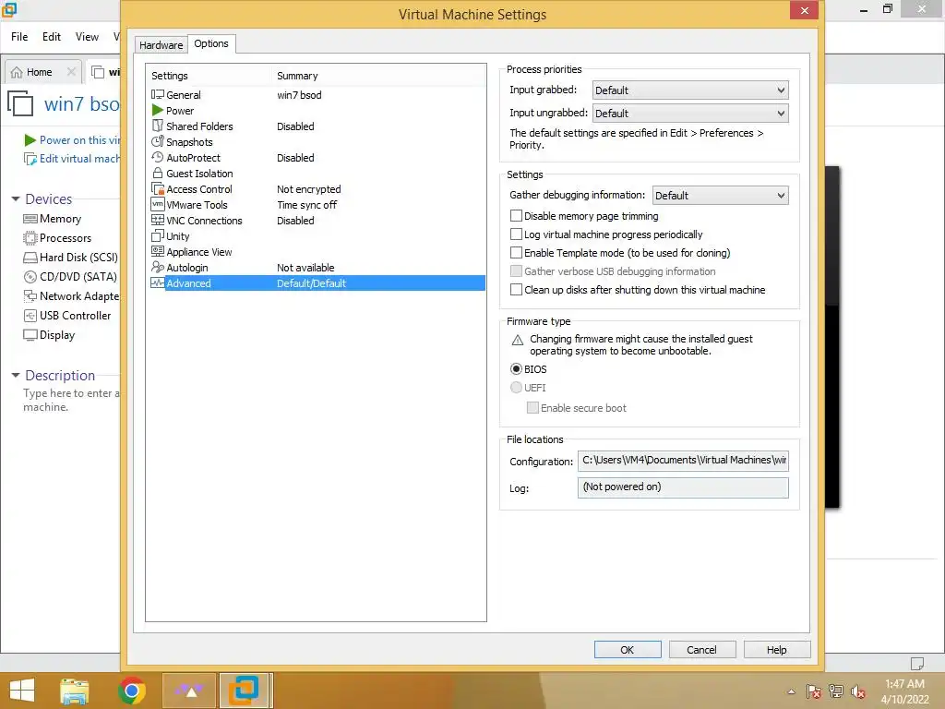Viewport: 945px width, 709px height.
Task: Click the Processors device icon
Action: (30, 238)
